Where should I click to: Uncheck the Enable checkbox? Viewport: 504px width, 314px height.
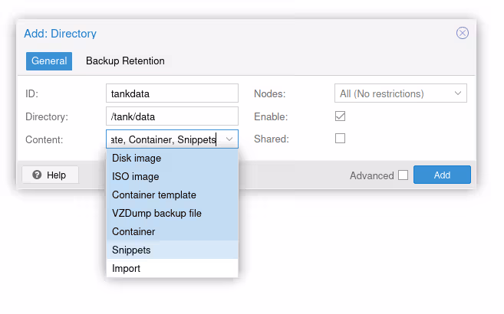pyautogui.click(x=341, y=116)
